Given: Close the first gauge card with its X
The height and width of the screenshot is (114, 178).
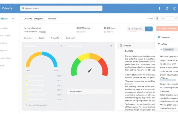Looking at the screenshot, I should (61, 46).
